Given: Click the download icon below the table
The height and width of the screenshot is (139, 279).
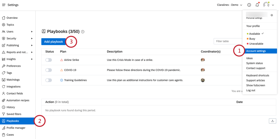Looking at the screenshot, I should 272,121.
